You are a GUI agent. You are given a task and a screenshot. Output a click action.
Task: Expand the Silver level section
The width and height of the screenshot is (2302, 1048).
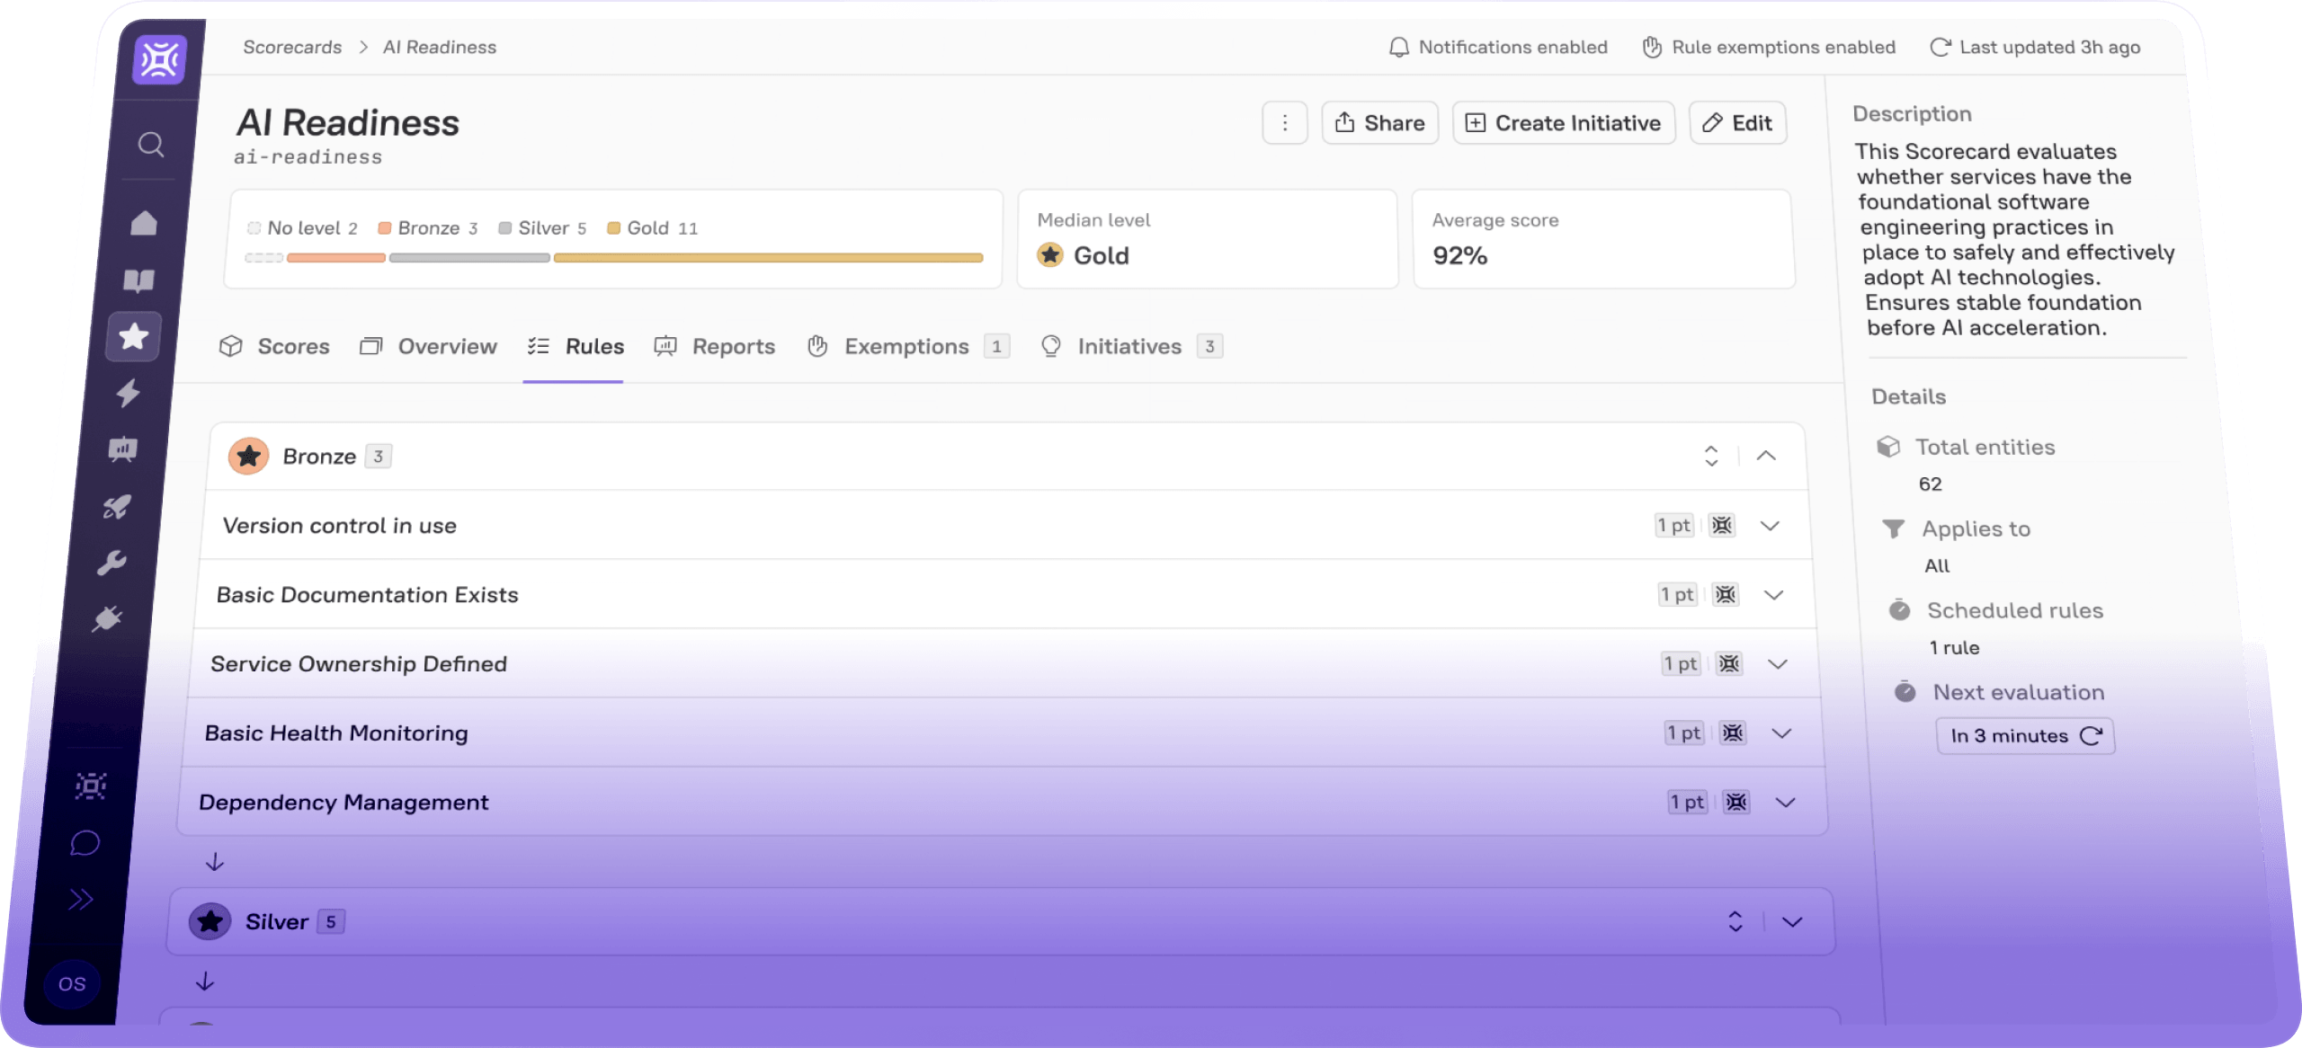coord(1792,922)
